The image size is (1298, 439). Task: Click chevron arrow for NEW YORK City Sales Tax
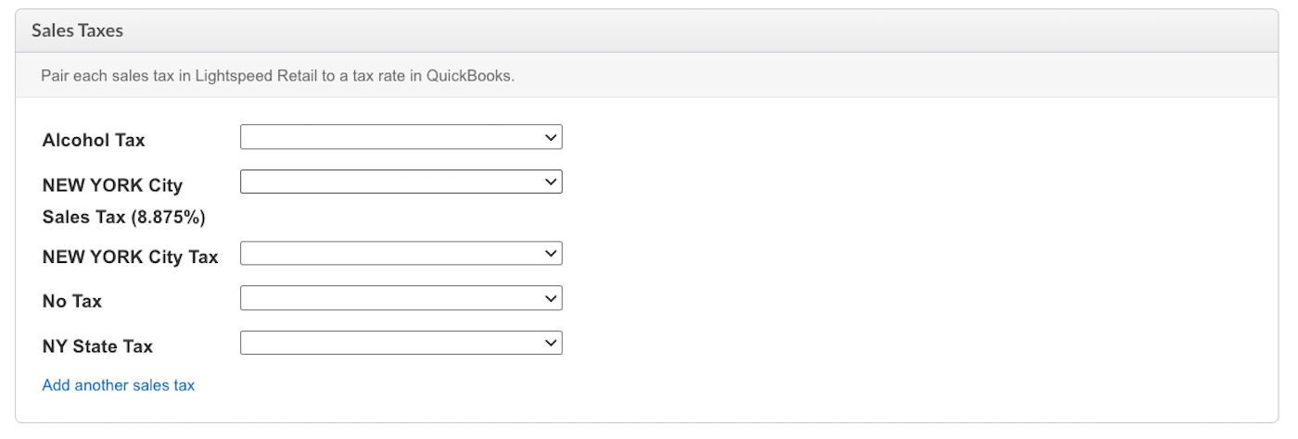pyautogui.click(x=551, y=182)
